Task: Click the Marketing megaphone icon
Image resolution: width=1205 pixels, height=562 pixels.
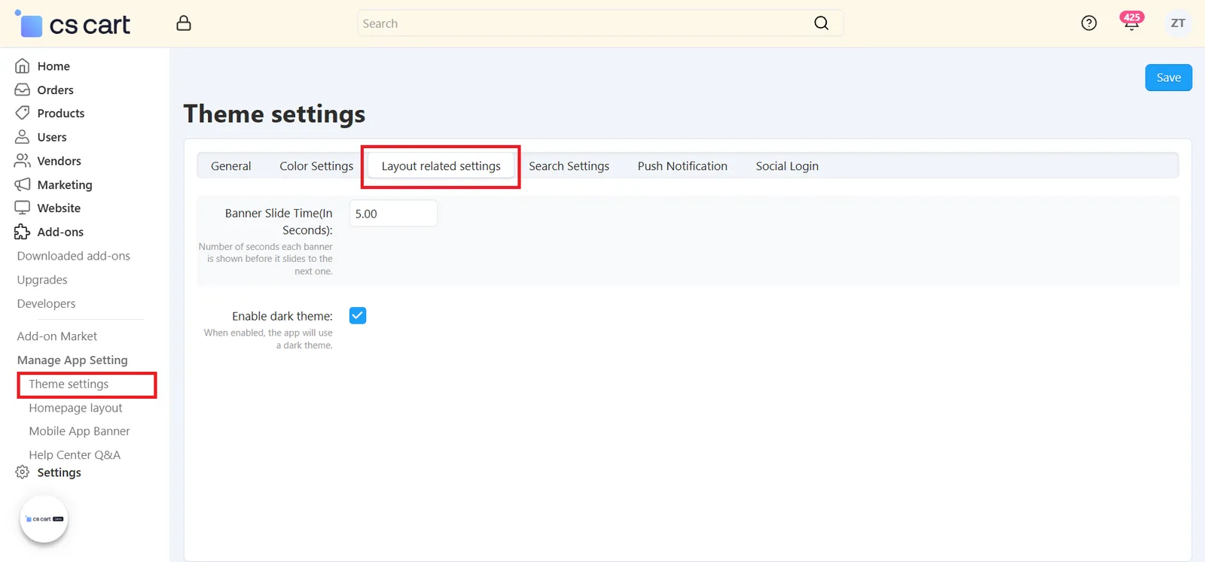Action: coord(23,184)
